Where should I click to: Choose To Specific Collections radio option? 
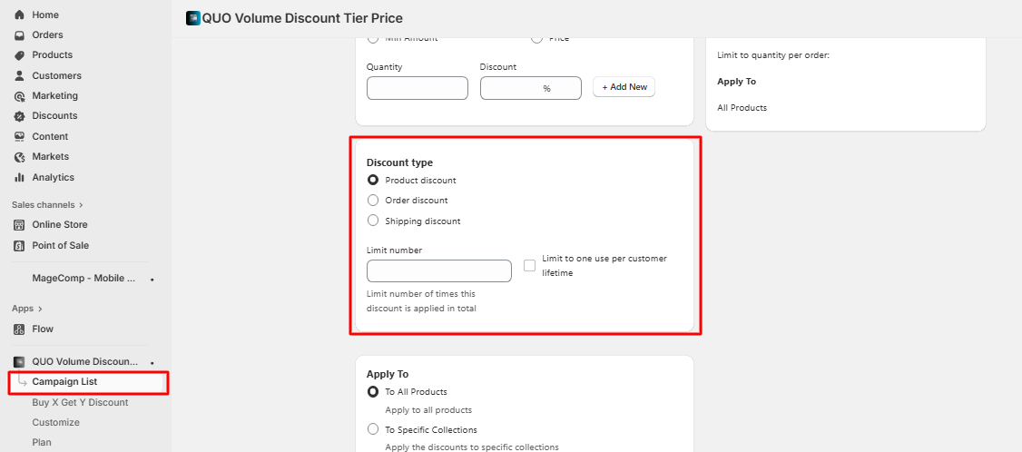pos(372,429)
